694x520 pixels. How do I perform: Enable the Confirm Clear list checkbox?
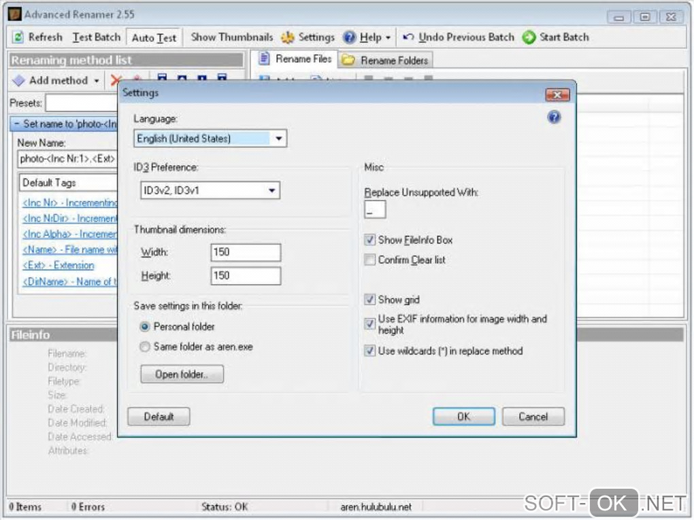(369, 260)
